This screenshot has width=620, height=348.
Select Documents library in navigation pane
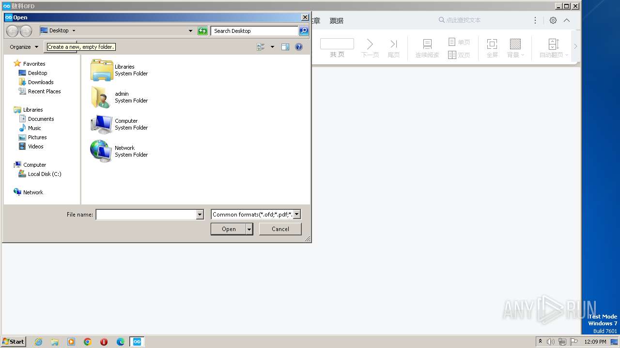coord(41,119)
